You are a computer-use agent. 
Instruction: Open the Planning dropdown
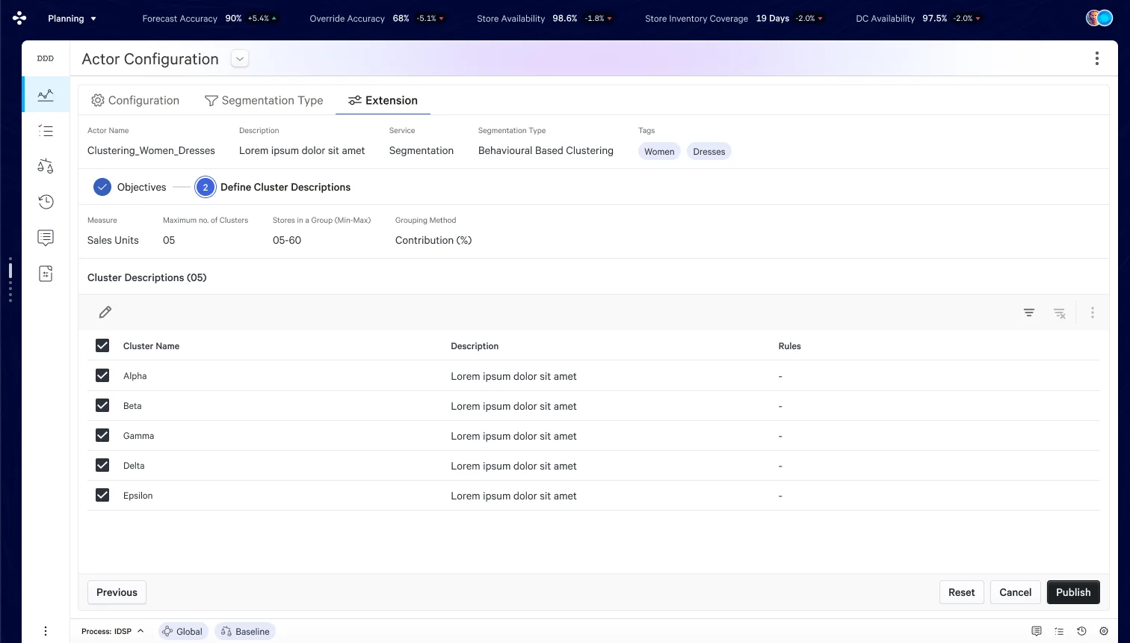tap(72, 18)
